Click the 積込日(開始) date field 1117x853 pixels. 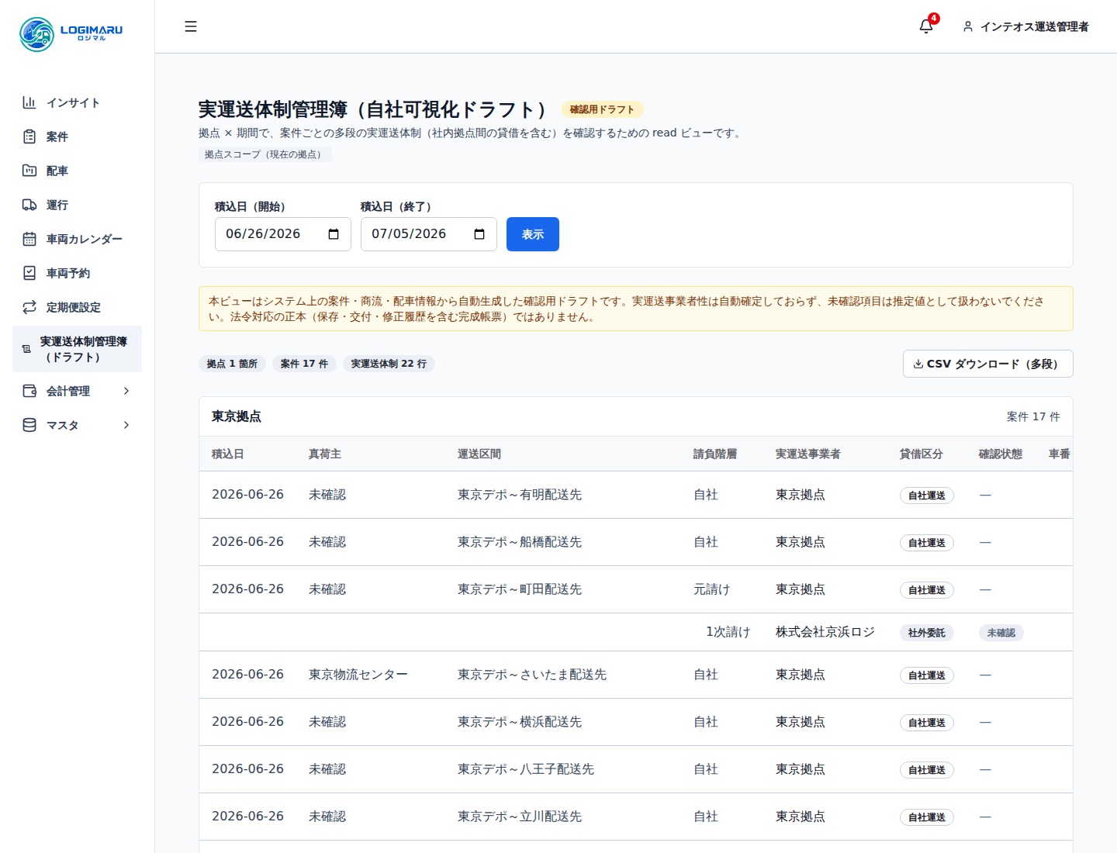tap(283, 234)
